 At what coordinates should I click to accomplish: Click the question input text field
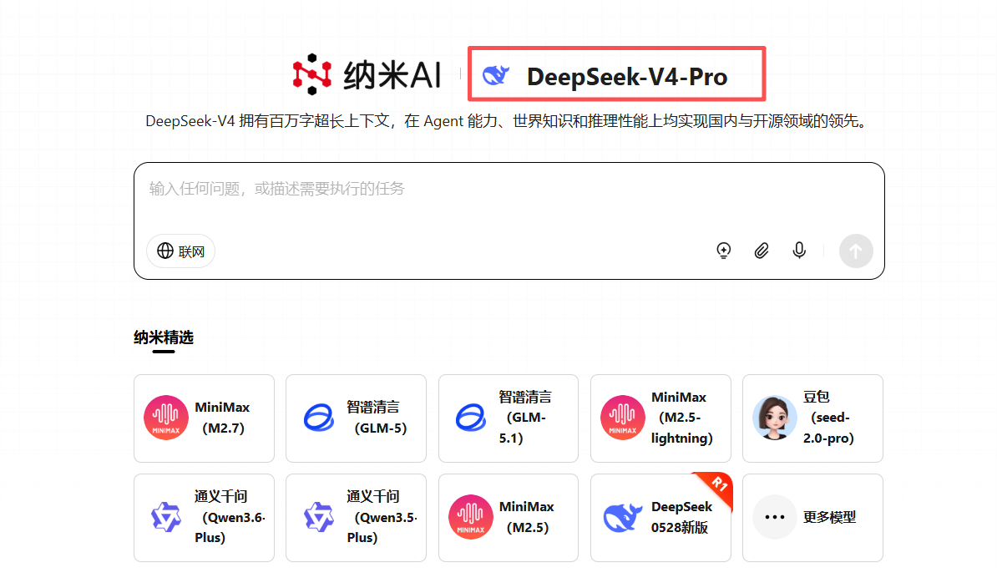[509, 189]
